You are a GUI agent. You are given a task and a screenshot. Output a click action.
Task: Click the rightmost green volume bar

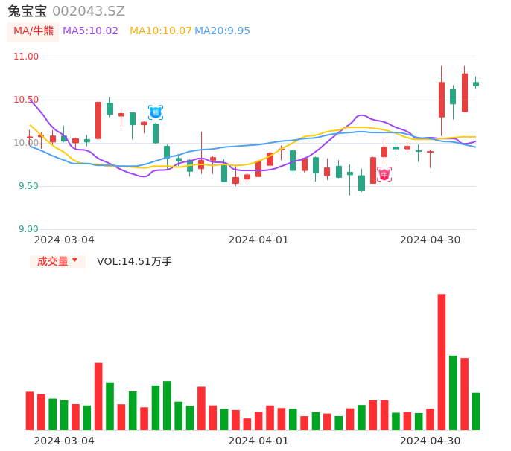pyautogui.click(x=476, y=411)
